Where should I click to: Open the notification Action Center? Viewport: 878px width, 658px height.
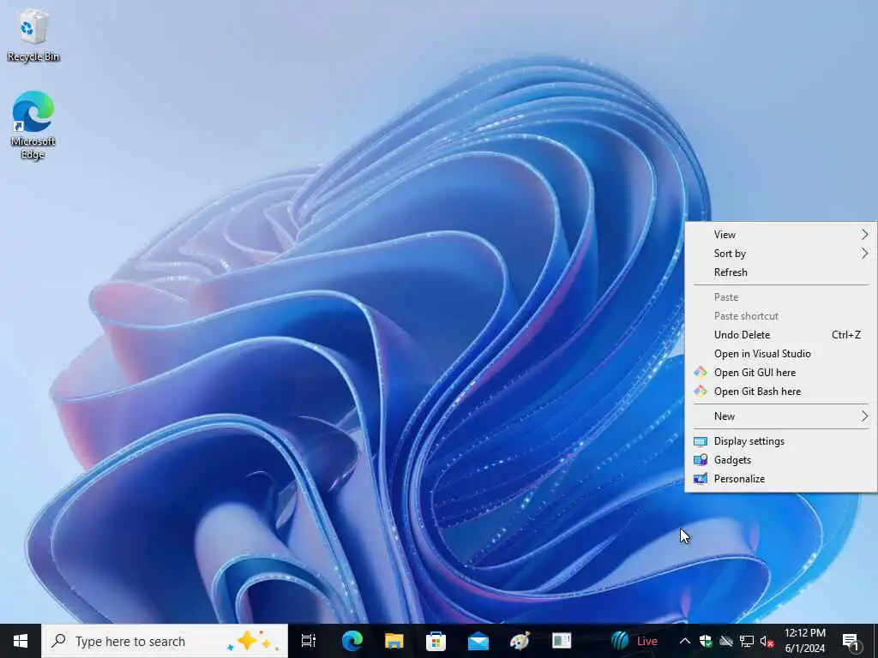click(x=851, y=641)
